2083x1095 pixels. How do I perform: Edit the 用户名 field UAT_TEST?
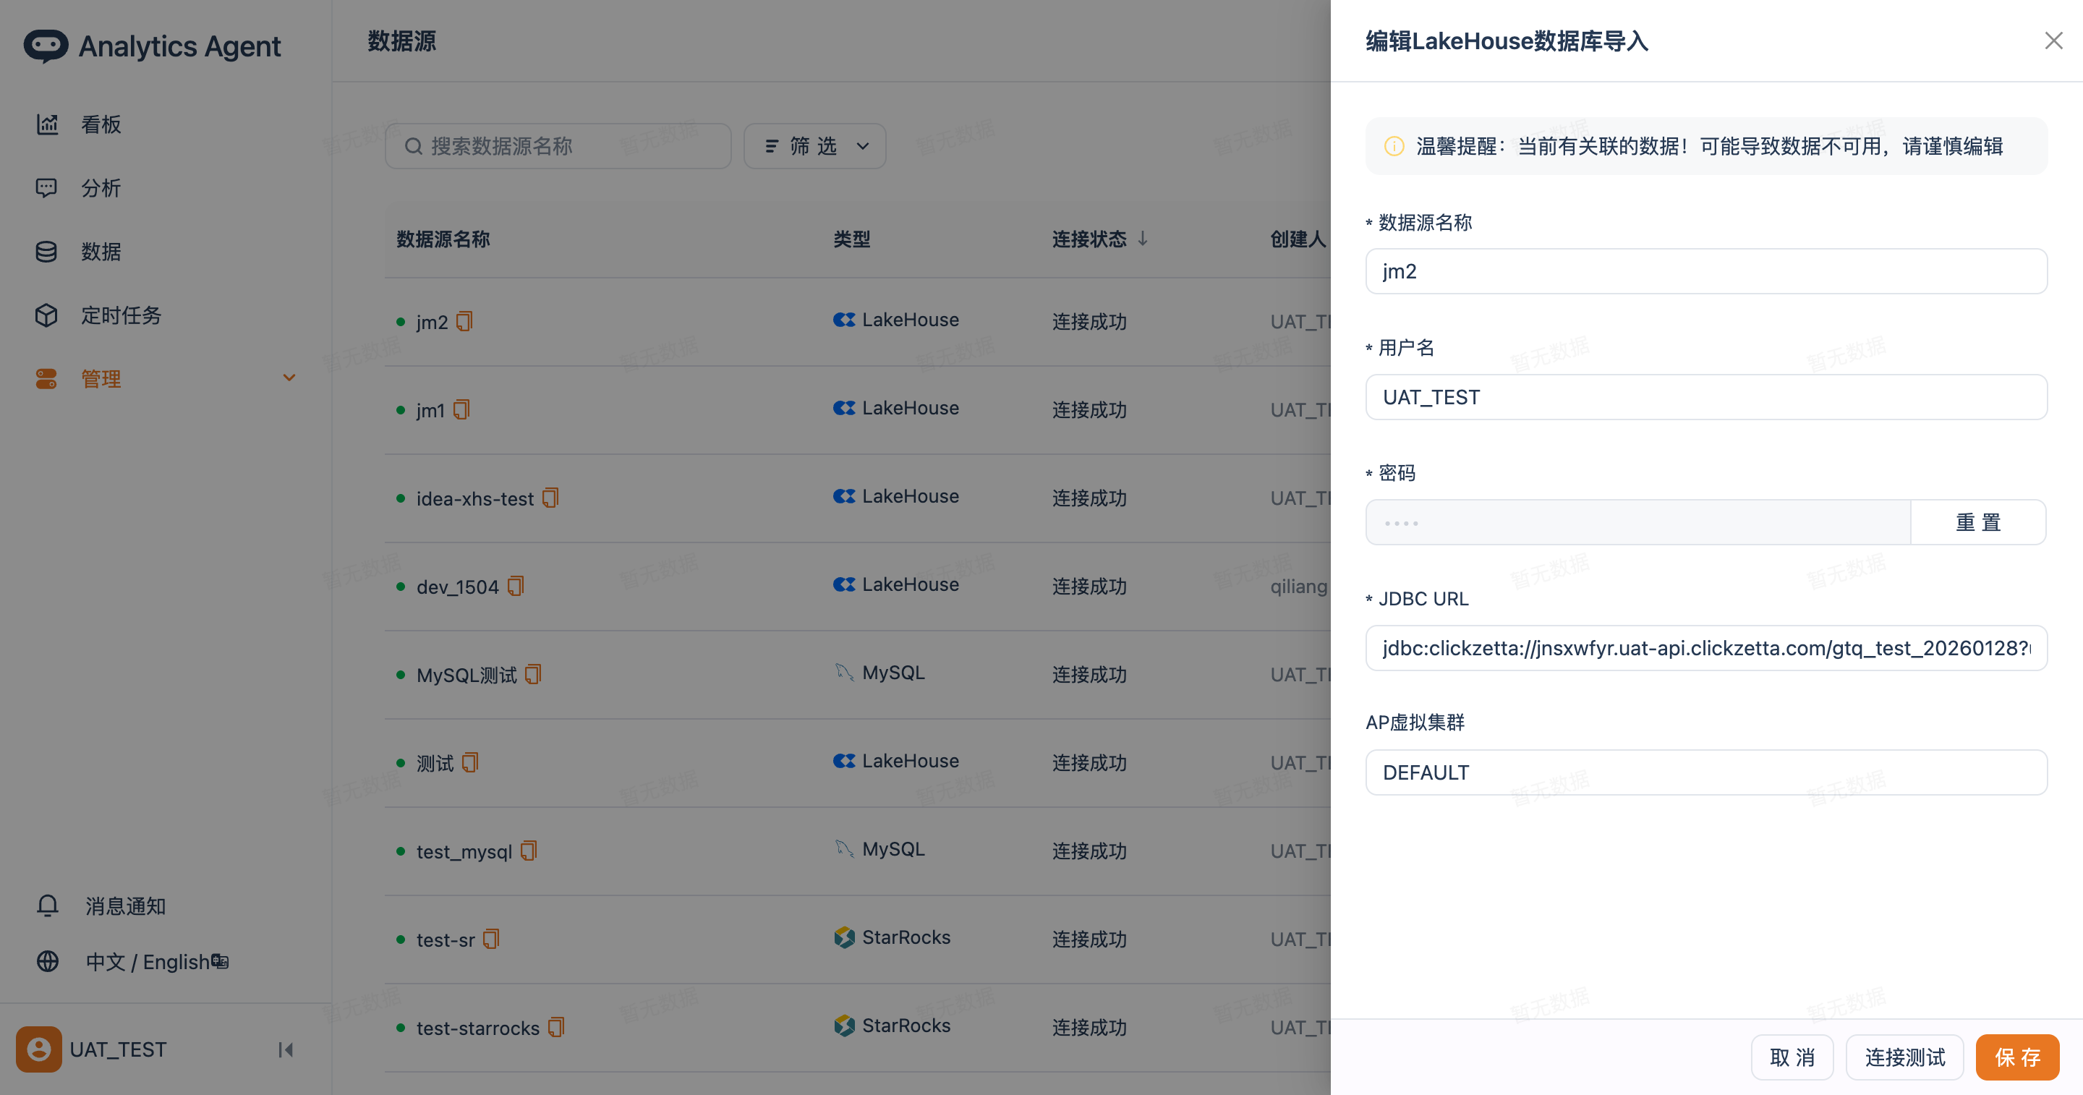(1706, 396)
